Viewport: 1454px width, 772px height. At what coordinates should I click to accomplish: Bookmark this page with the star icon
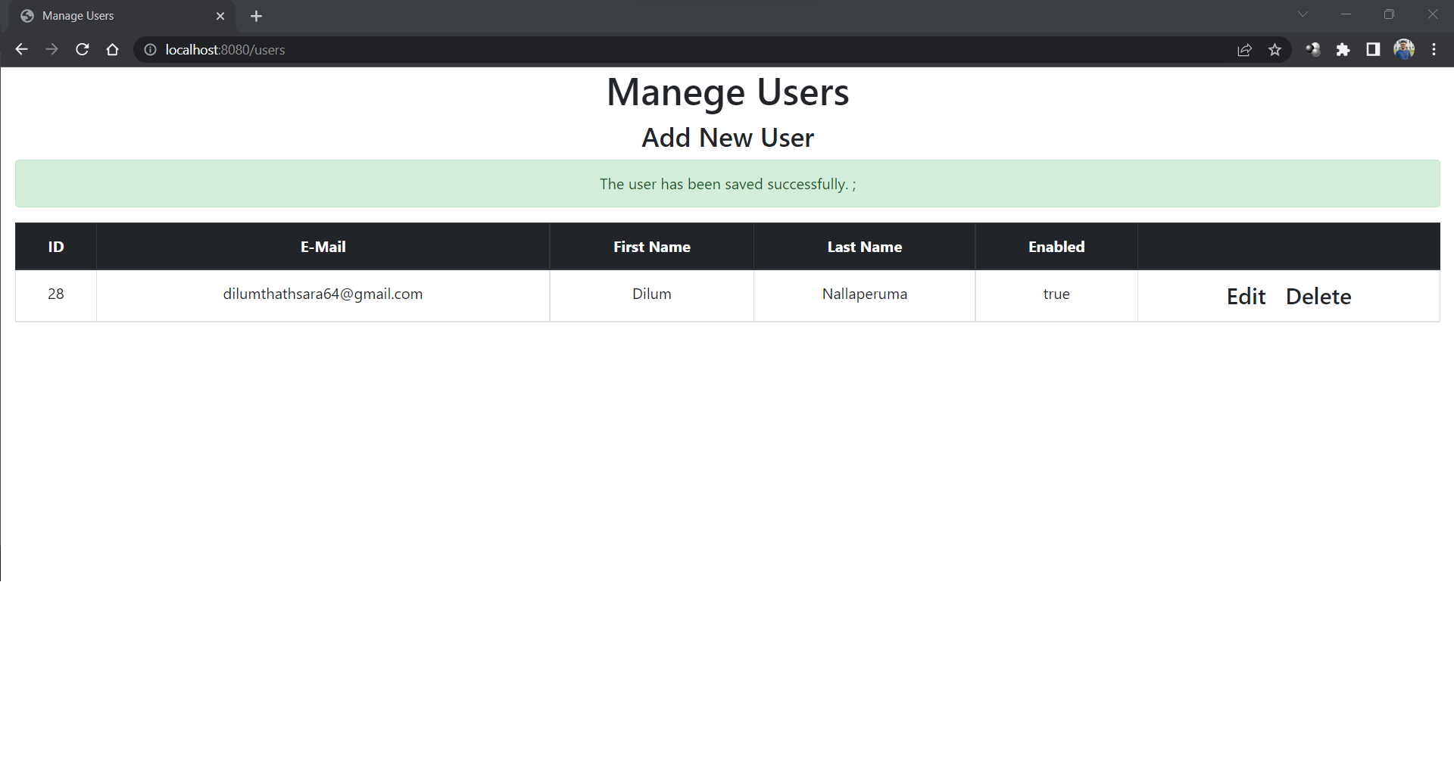[x=1275, y=49]
